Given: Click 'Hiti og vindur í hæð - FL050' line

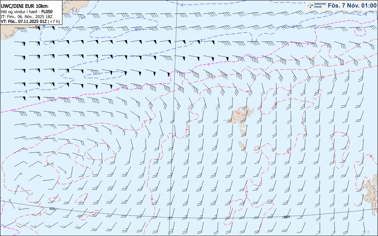Looking at the screenshot, I should click(x=26, y=12).
